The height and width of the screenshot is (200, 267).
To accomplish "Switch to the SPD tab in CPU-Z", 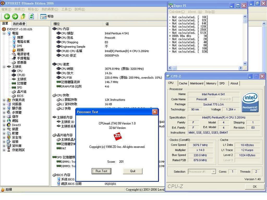I will point(222,83).
